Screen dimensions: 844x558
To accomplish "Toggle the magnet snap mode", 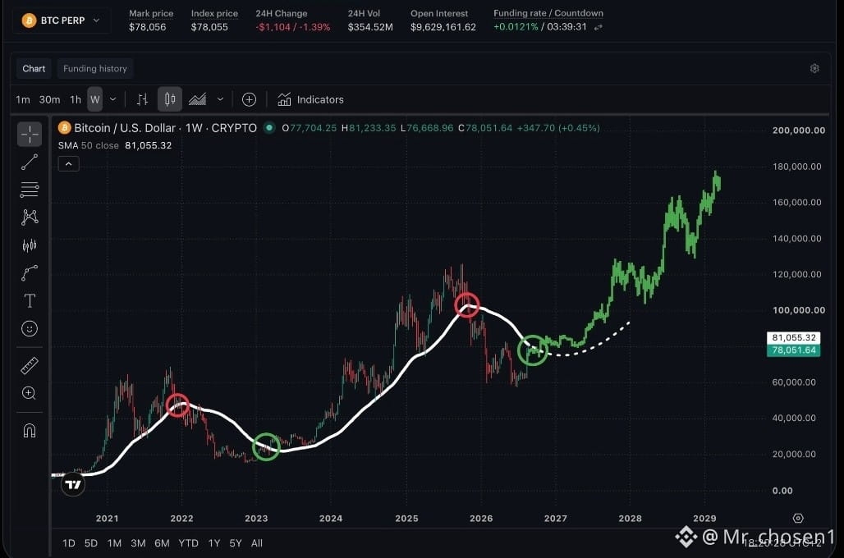I will click(30, 431).
